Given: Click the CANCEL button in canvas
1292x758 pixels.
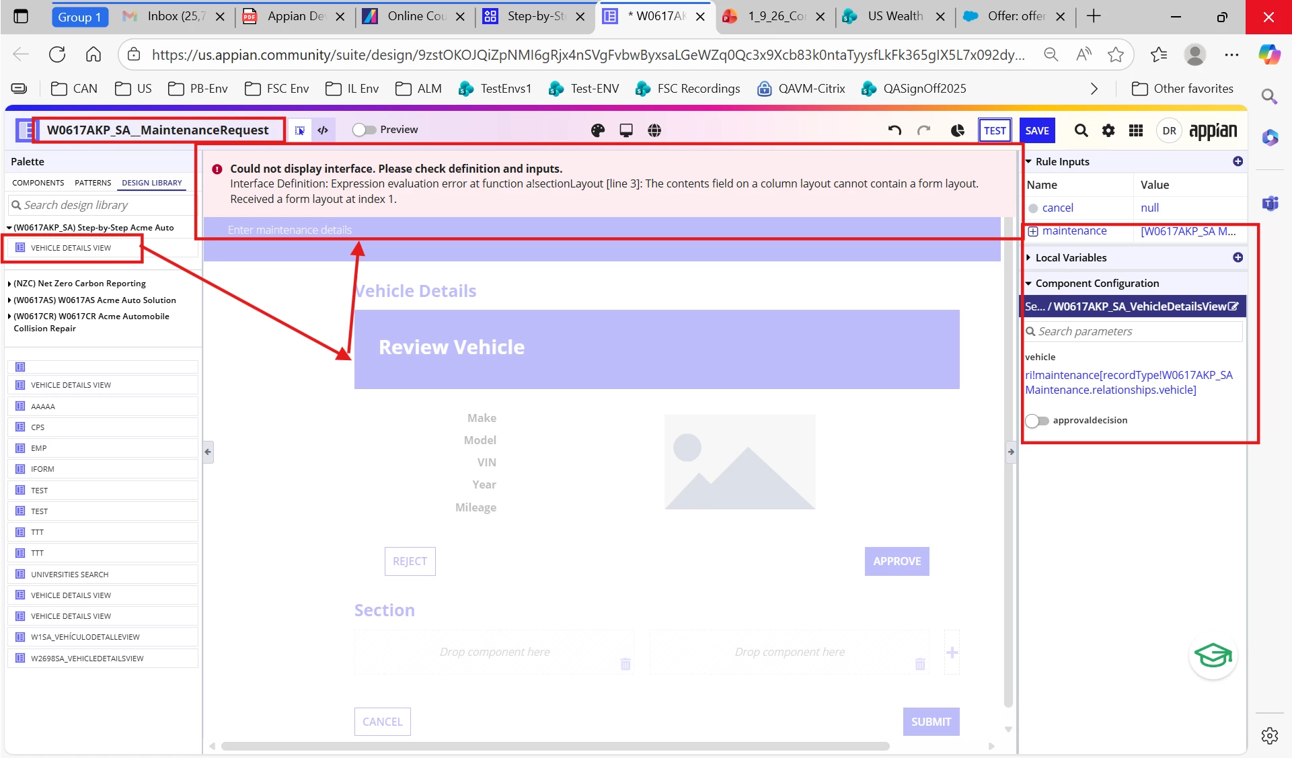Looking at the screenshot, I should [383, 722].
